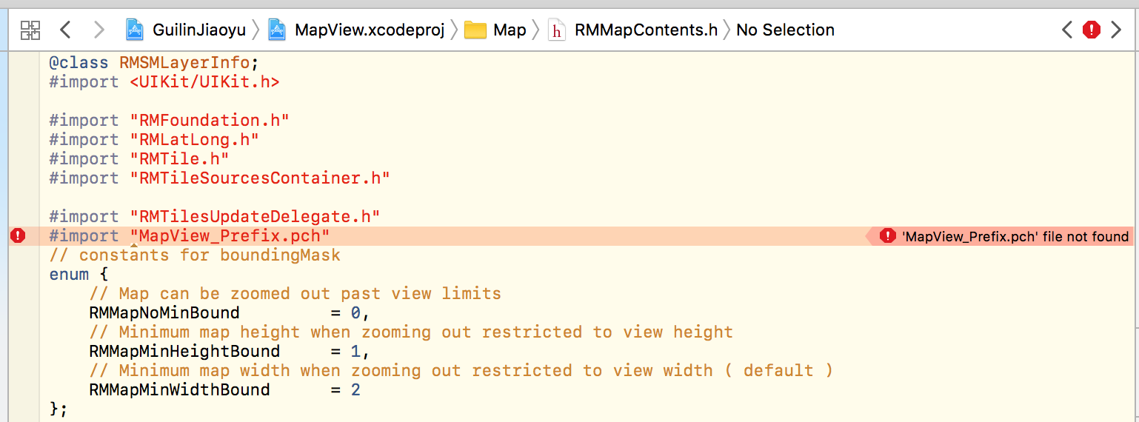
Task: Click the RMMapNoMinBound enum constant
Action: 164,313
